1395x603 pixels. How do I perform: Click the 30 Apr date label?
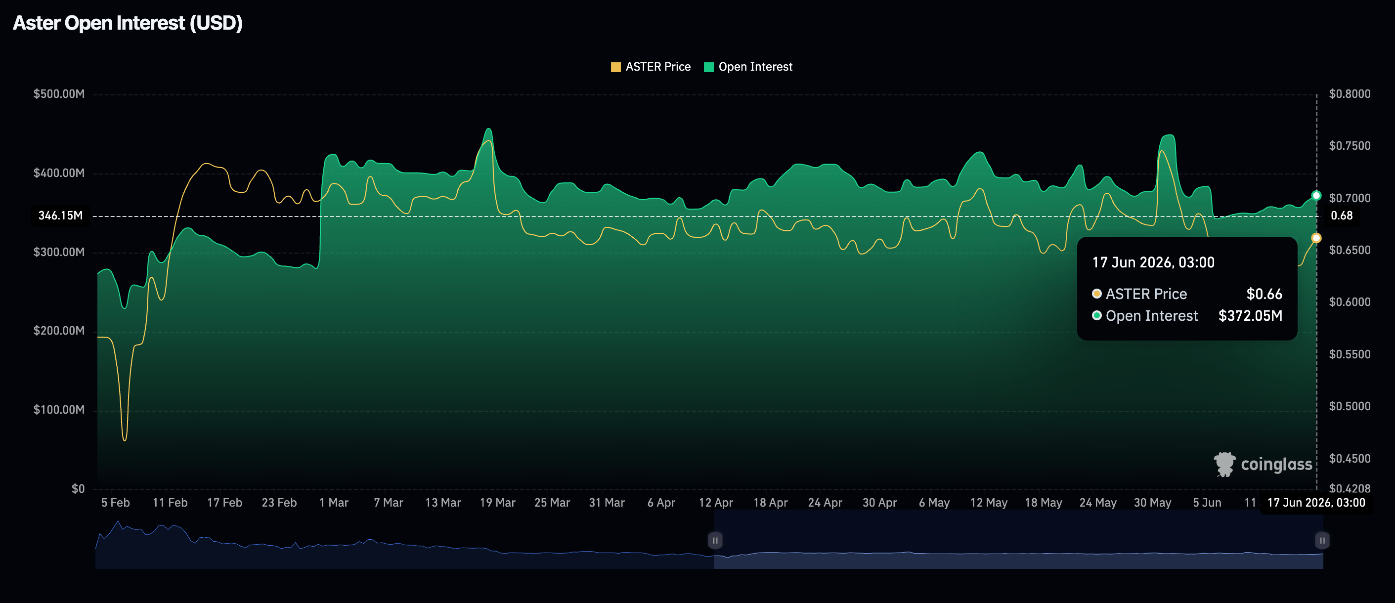tap(880, 503)
